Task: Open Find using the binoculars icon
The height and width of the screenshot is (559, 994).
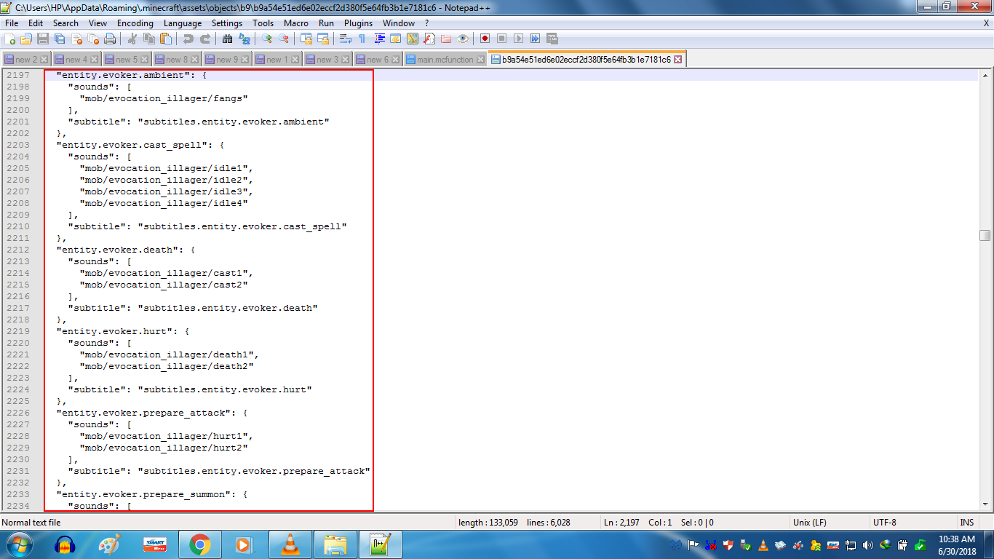Action: pos(227,39)
